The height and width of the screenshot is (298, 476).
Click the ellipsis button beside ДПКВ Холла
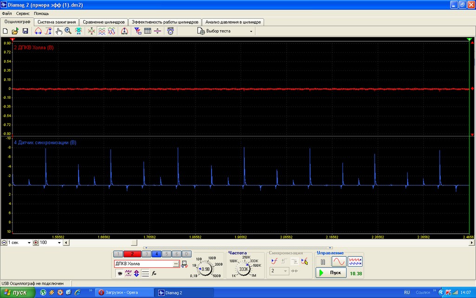point(176,264)
